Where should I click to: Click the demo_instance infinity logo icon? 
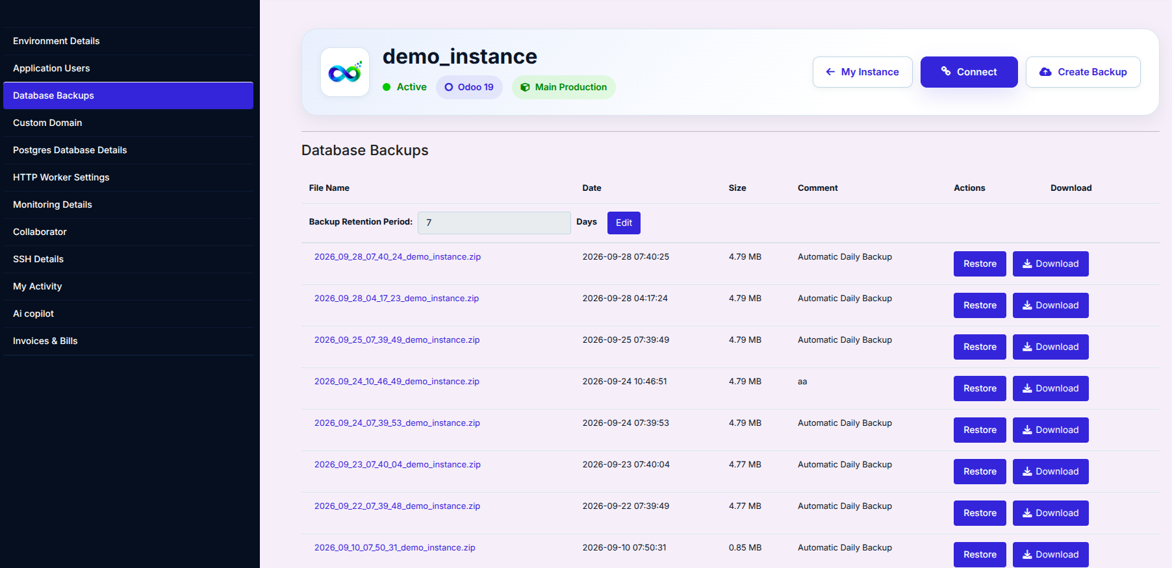click(x=345, y=72)
